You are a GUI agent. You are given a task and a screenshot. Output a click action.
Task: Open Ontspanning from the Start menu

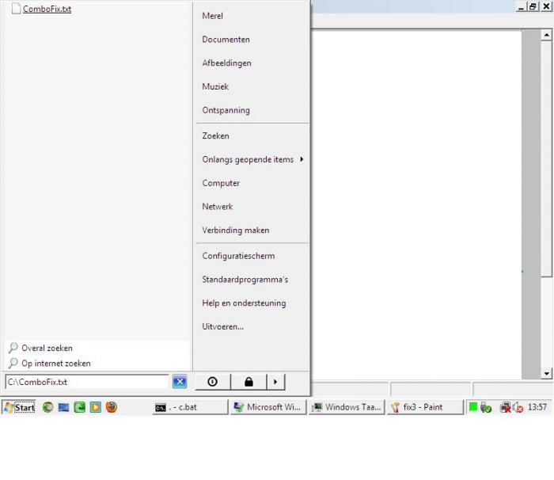226,110
